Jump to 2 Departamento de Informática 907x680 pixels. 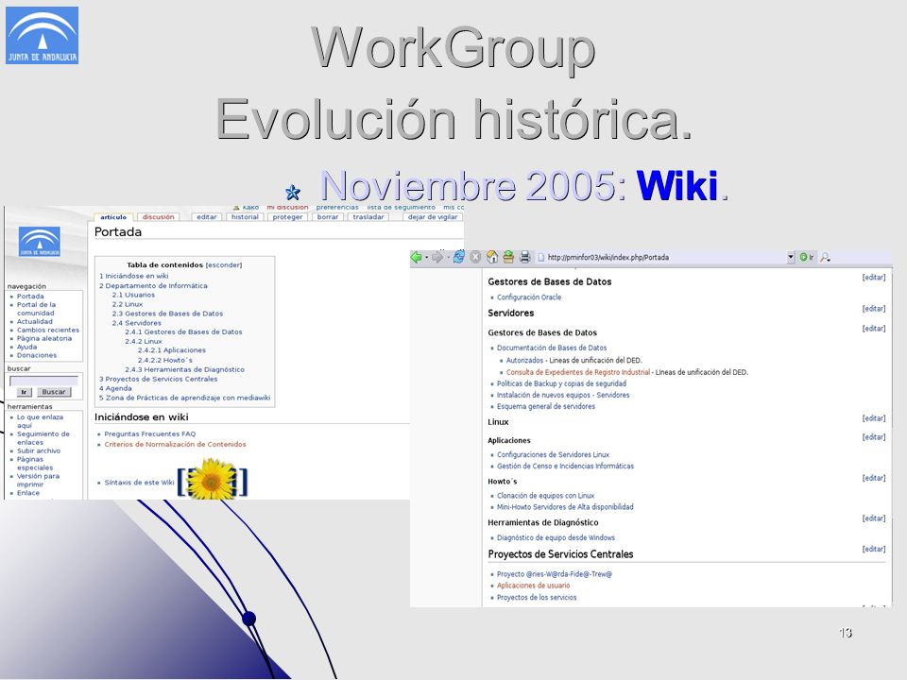153,285
